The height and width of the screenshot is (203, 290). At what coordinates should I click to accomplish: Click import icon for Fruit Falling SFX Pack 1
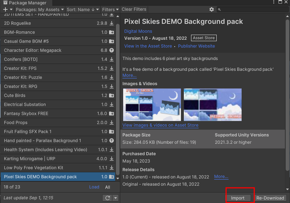coord(112,131)
